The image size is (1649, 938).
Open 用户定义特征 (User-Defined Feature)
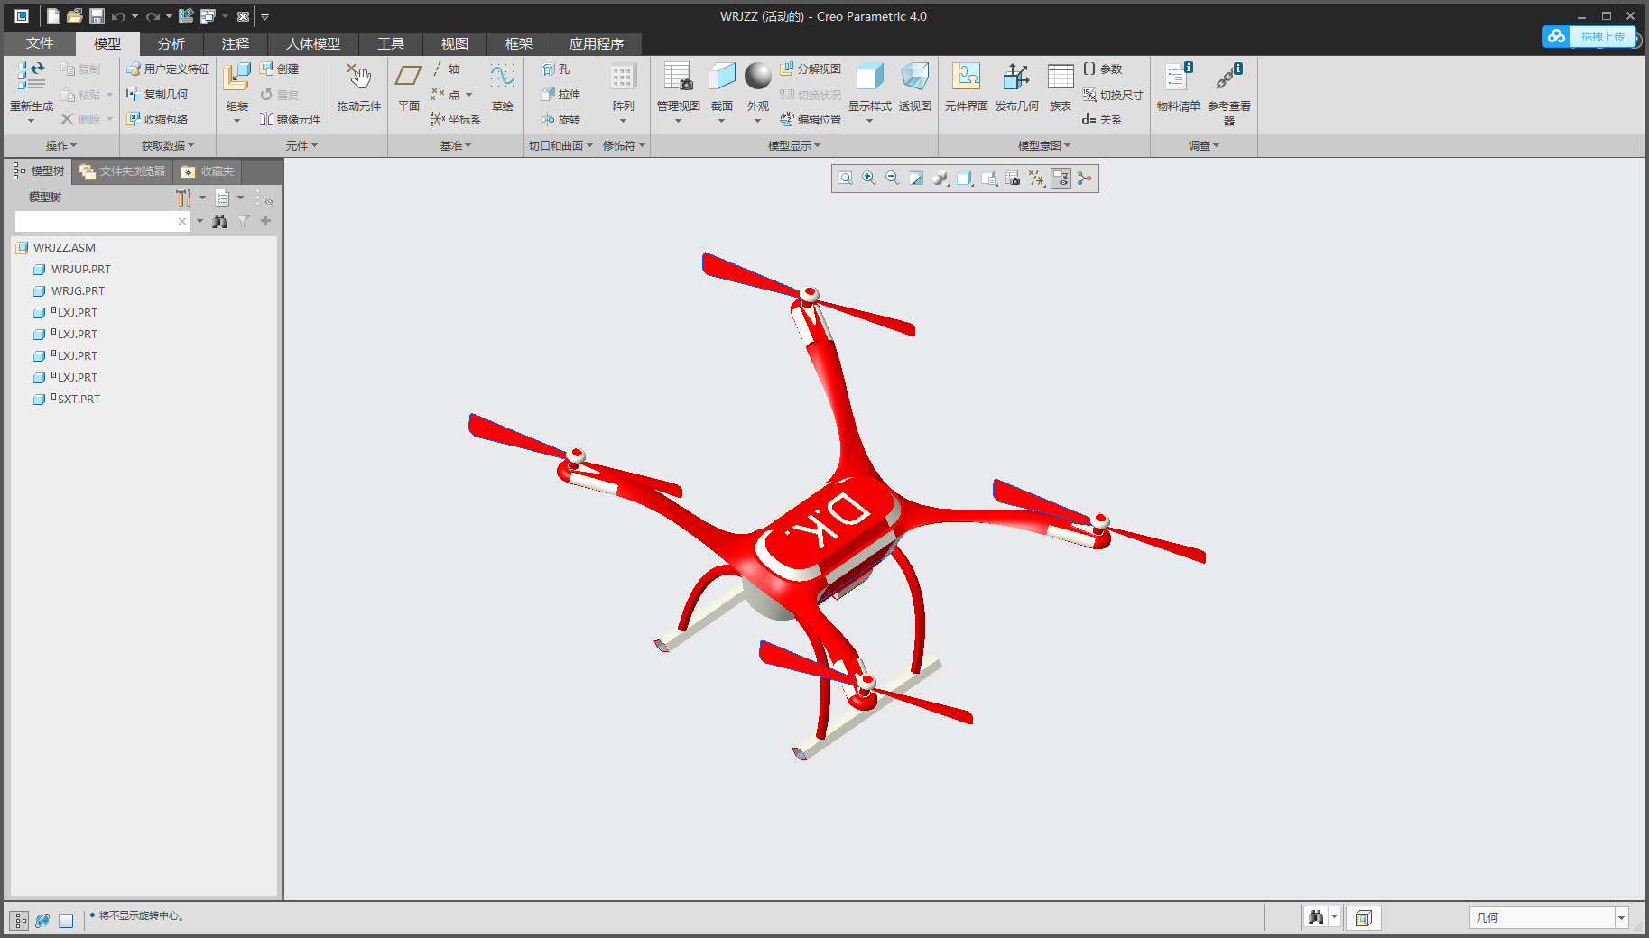tap(168, 69)
